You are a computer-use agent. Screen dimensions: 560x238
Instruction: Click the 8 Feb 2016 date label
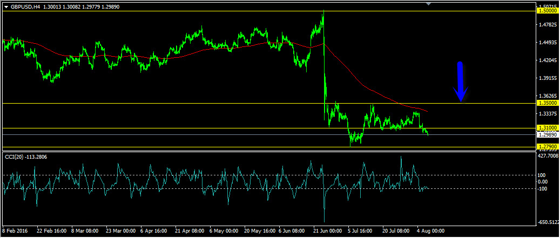[16, 230]
